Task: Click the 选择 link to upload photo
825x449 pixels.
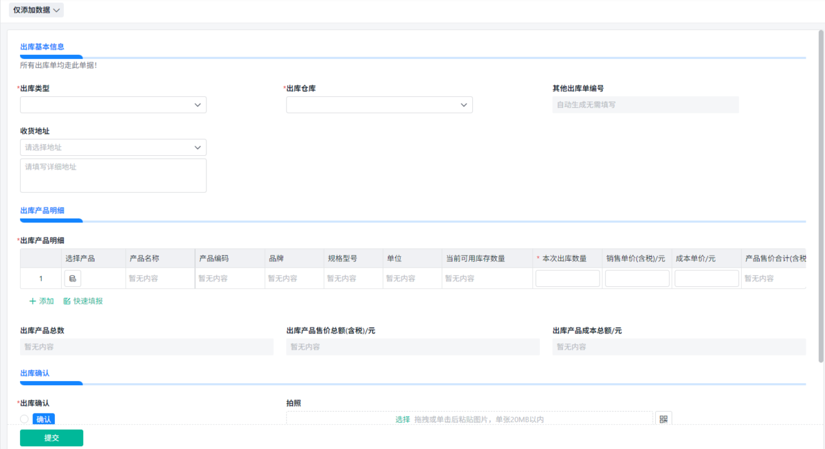Action: [402, 419]
